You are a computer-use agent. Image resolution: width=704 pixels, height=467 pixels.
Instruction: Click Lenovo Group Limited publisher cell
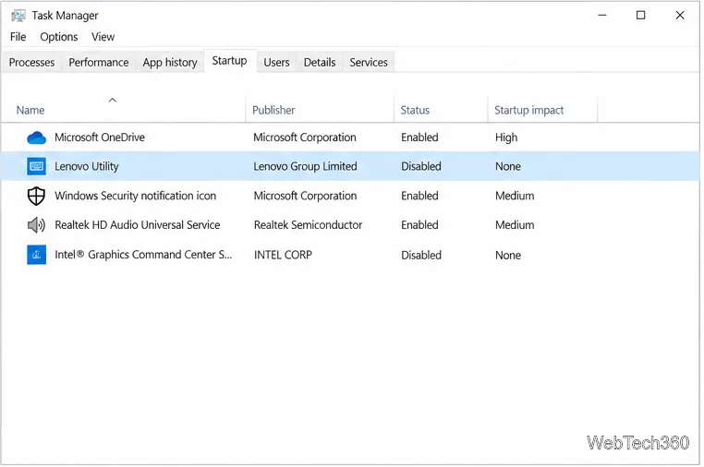[305, 166]
